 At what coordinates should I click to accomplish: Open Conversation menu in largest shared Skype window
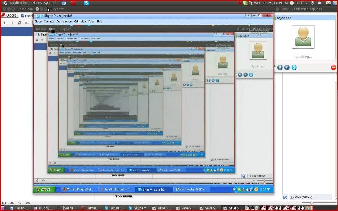(64, 21)
